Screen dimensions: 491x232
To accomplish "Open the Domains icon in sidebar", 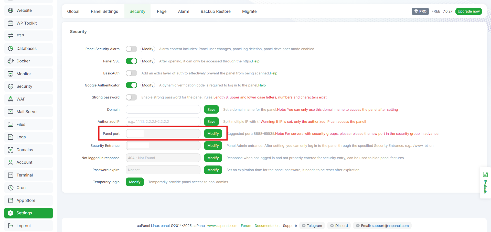I will [10, 150].
